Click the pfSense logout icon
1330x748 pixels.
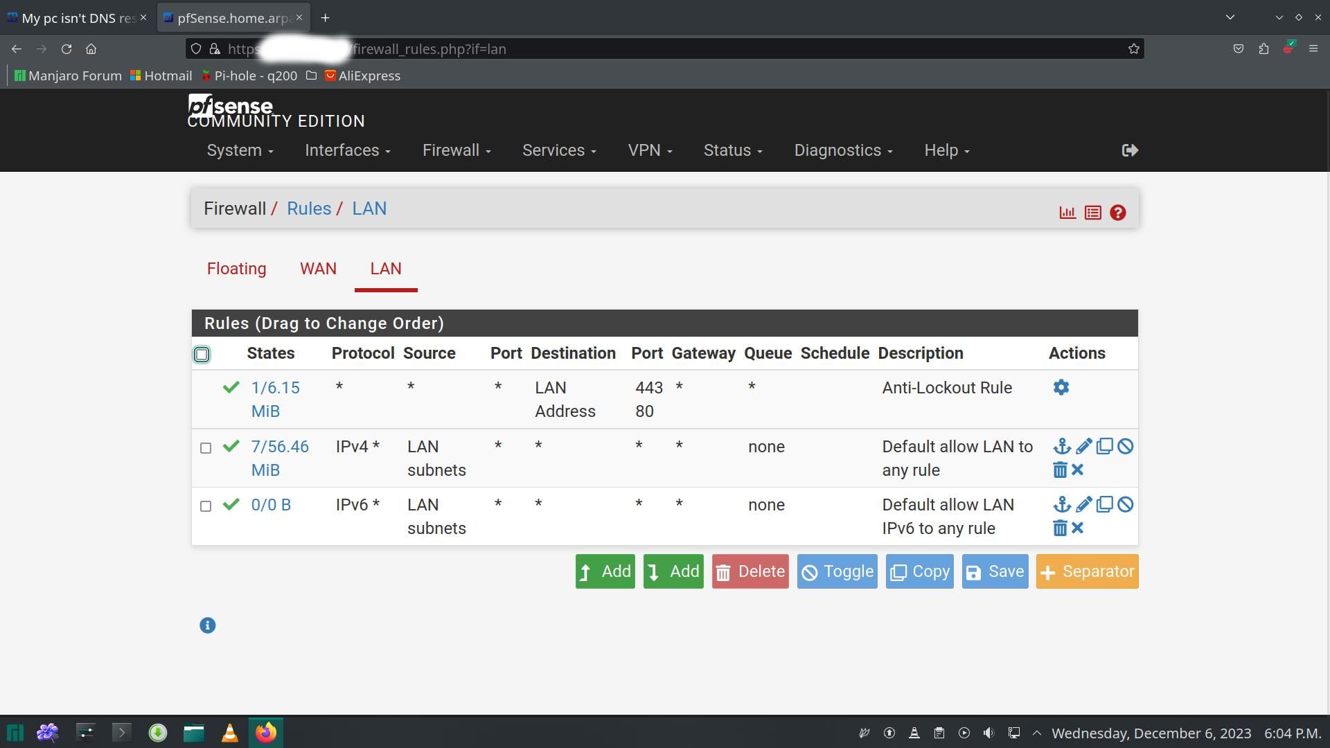click(x=1130, y=150)
